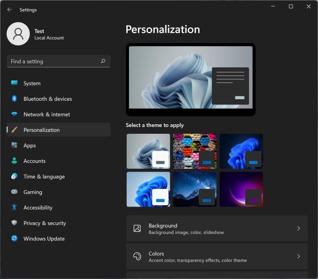Click the Bluetooth icon in sidebar
This screenshot has height=279, width=318.
(14, 99)
